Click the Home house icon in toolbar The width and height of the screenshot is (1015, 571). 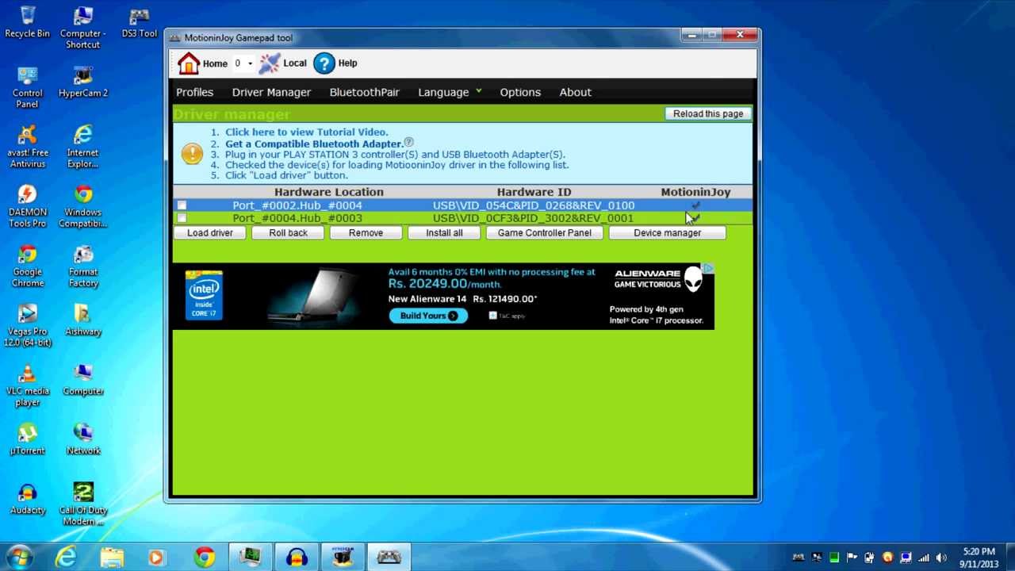tap(189, 63)
